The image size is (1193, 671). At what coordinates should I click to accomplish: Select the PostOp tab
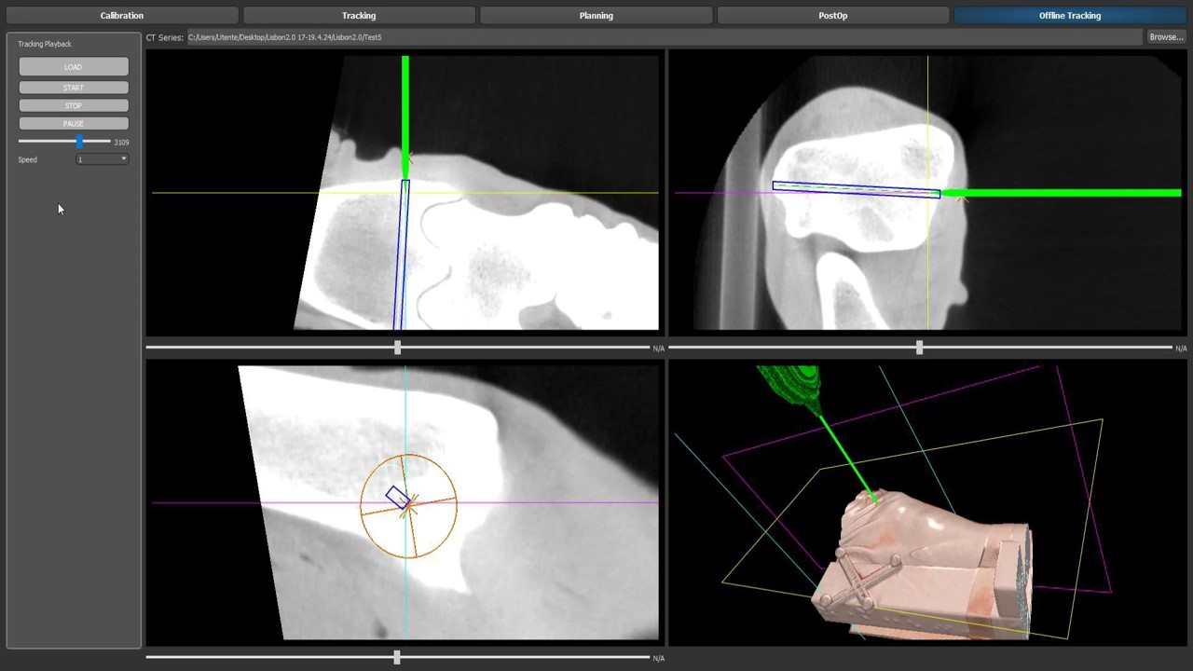(832, 16)
